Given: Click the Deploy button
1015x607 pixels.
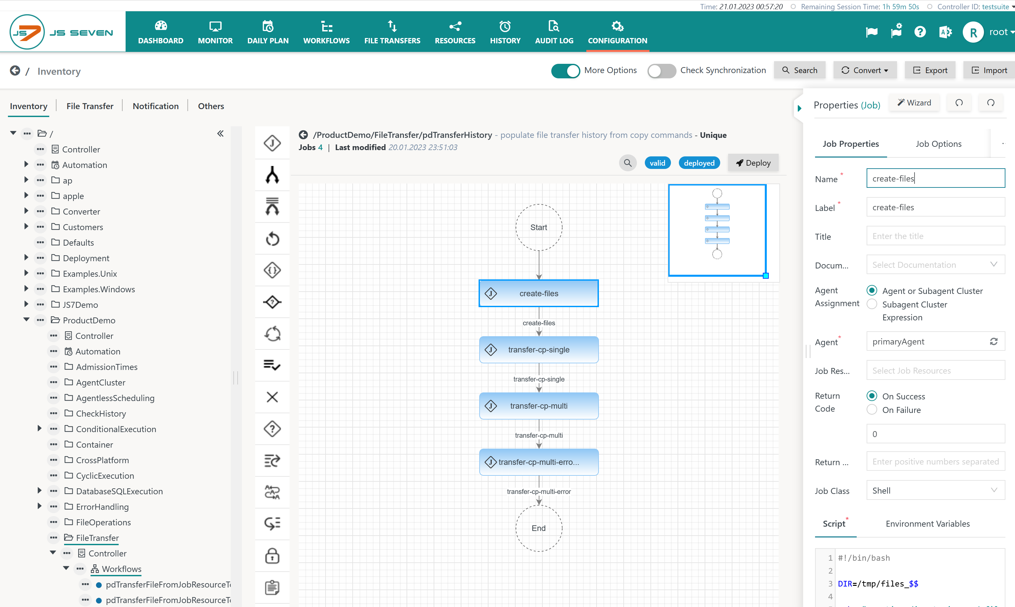Looking at the screenshot, I should click(753, 163).
